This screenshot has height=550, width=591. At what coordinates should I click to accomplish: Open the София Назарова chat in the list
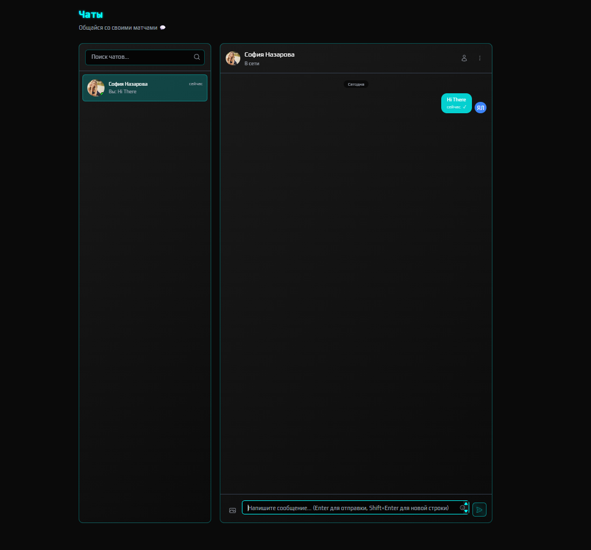click(x=145, y=88)
